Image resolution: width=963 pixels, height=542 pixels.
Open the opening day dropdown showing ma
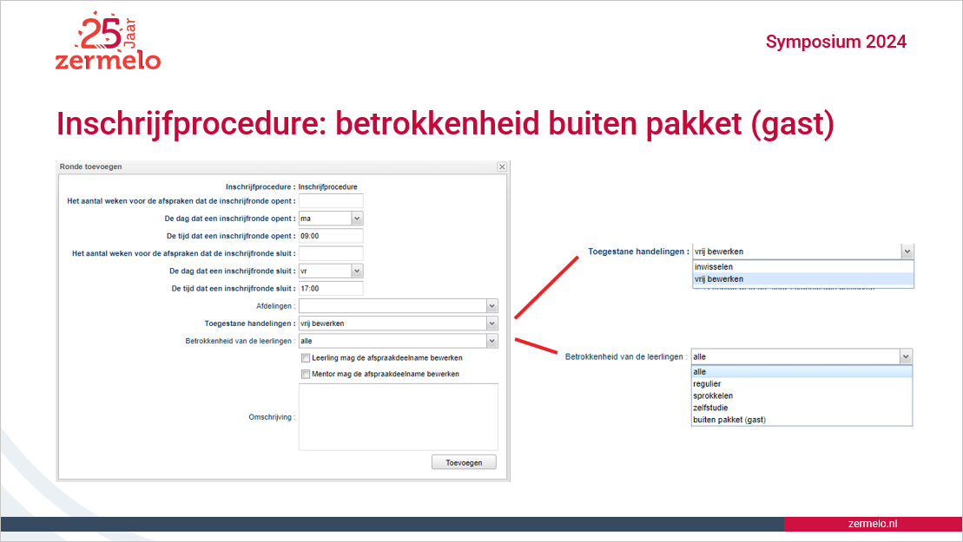click(357, 219)
